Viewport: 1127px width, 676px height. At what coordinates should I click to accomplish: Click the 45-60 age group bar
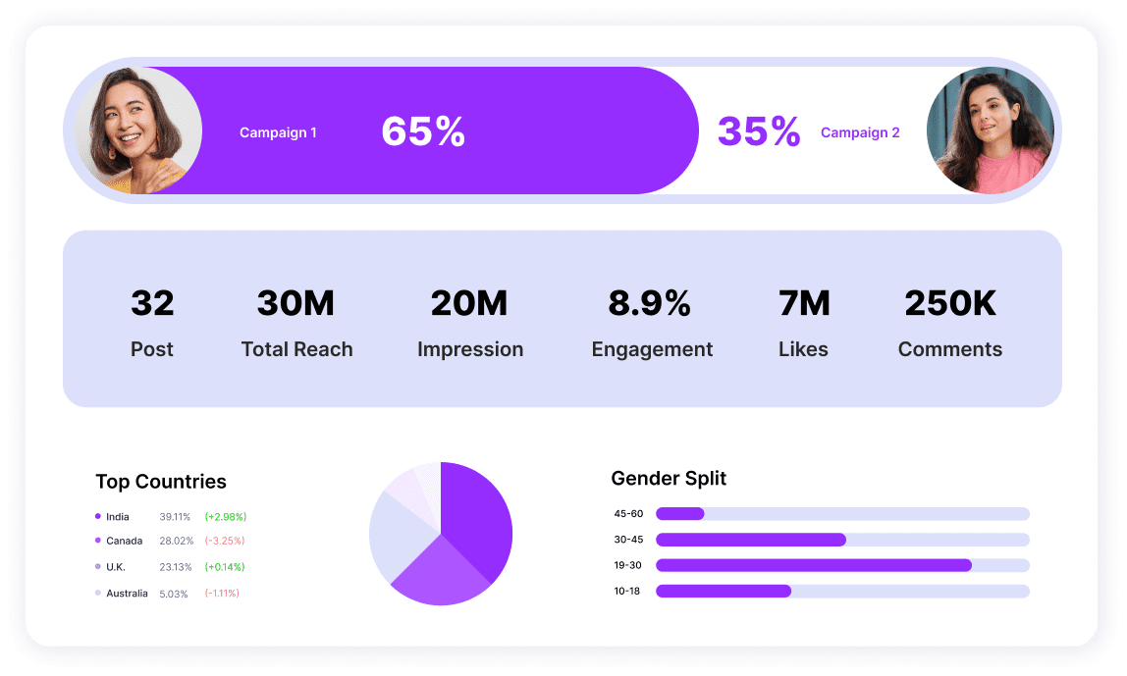(680, 513)
